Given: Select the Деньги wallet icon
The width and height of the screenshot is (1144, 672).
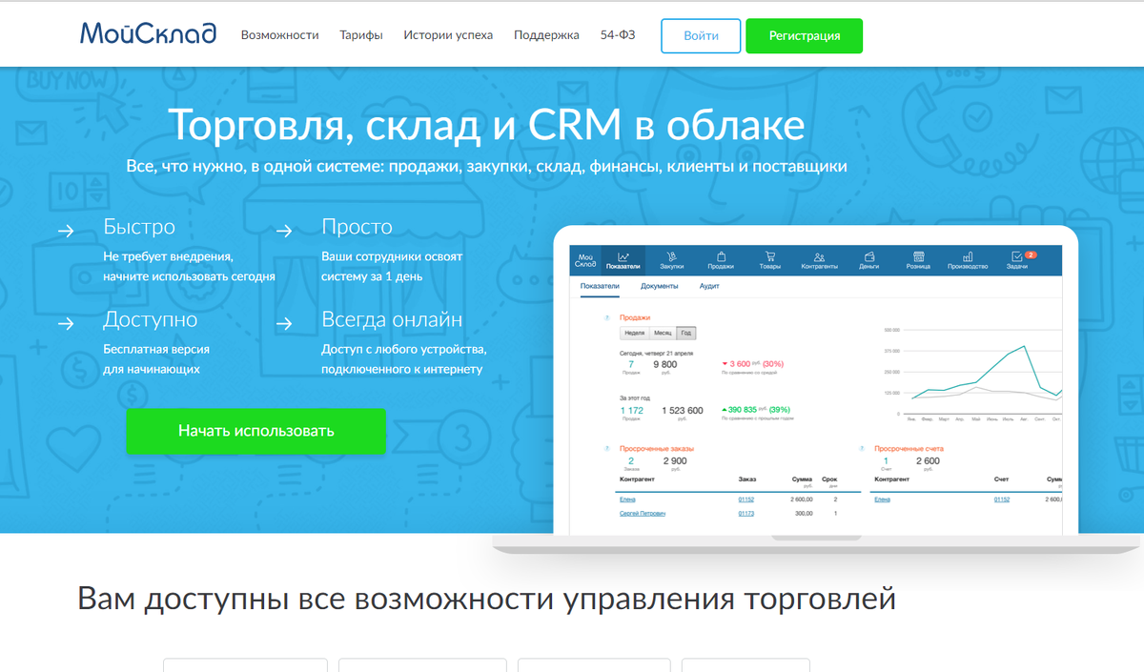Looking at the screenshot, I should pyautogui.click(x=869, y=255).
